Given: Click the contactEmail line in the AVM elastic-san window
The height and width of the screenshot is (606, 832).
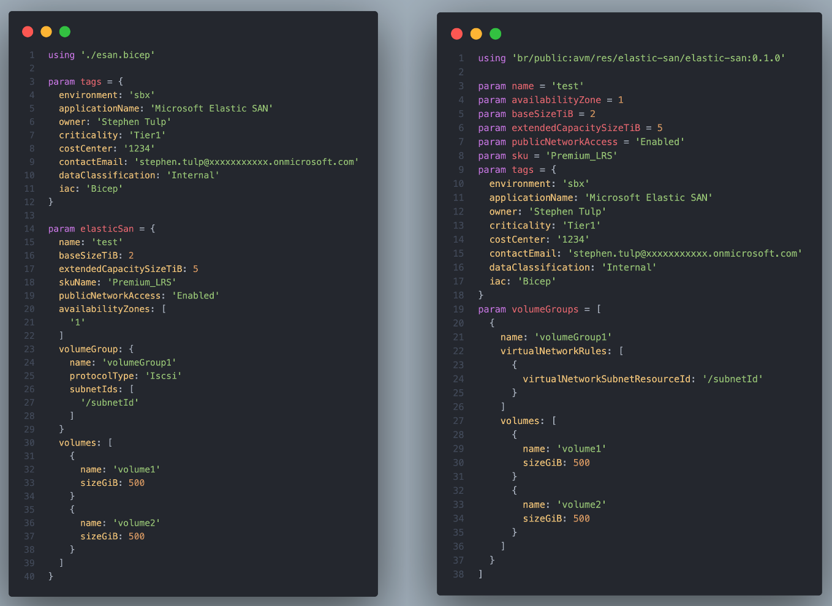Looking at the screenshot, I should (646, 254).
